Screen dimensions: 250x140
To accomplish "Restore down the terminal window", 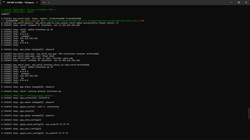I will tap(239, 3).
